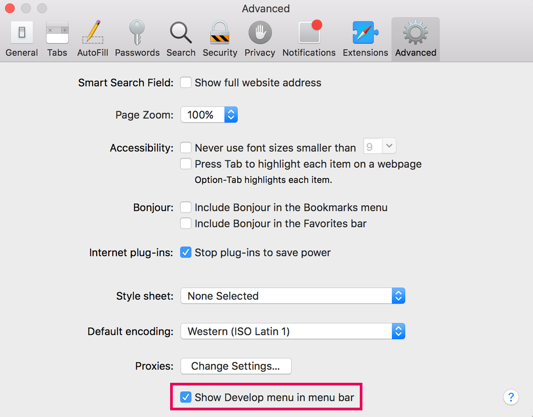Enable Include Bonjour in the Bookmarks menu
533x417 pixels.
click(186, 207)
